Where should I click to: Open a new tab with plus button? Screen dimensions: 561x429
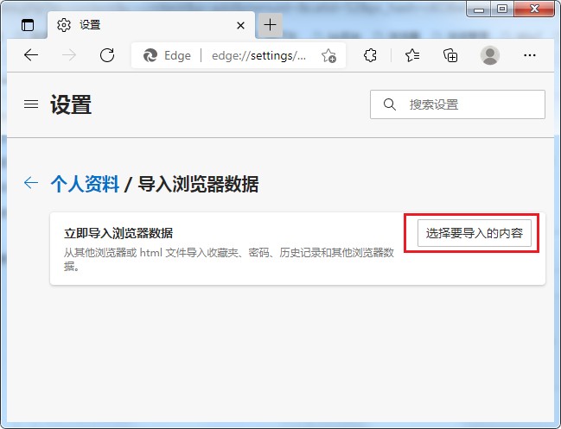tap(270, 25)
